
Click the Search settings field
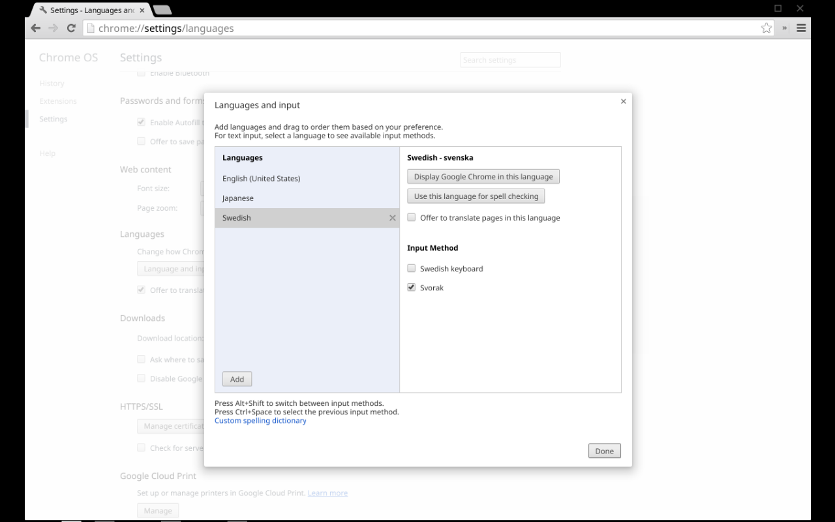pos(510,60)
